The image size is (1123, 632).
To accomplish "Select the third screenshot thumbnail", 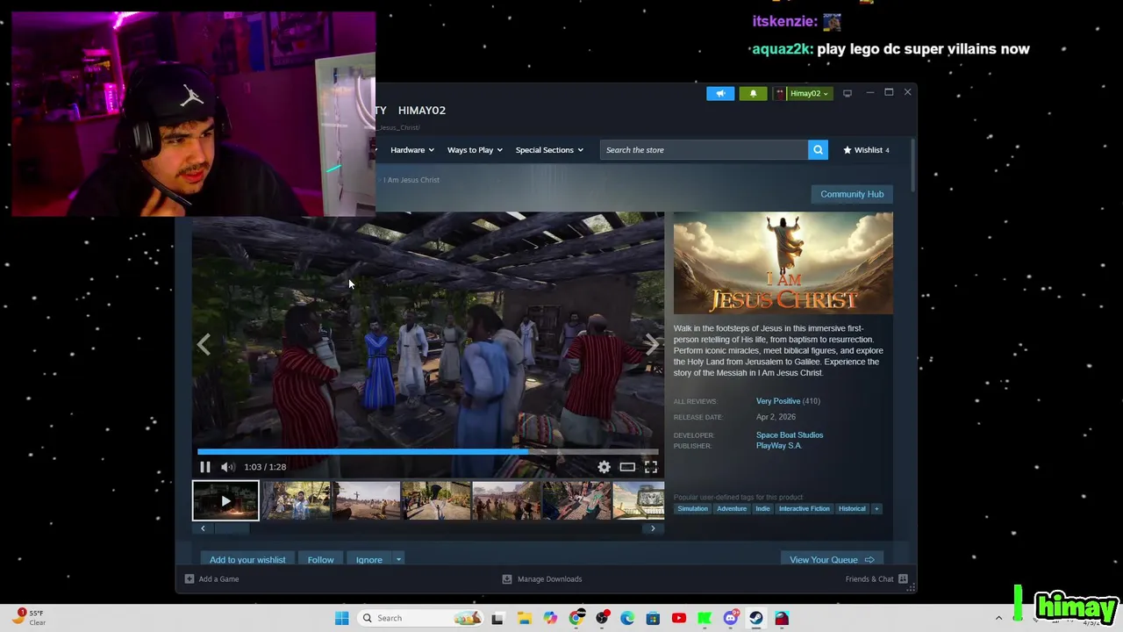I will pyautogui.click(x=367, y=501).
